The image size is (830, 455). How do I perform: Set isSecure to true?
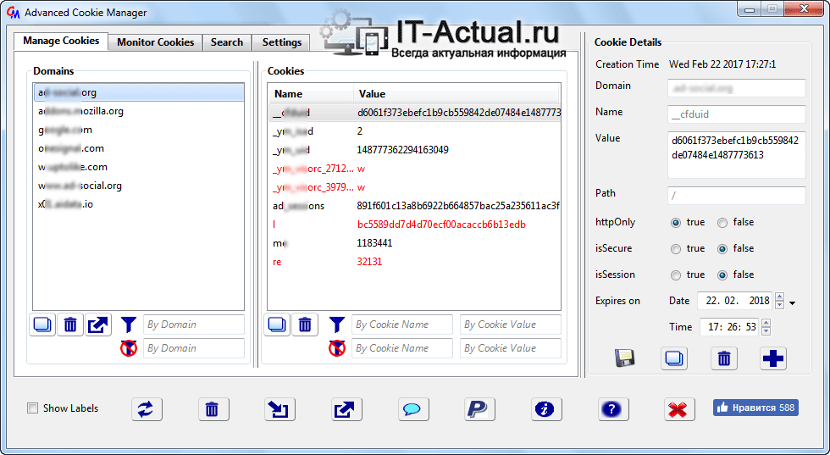point(675,249)
